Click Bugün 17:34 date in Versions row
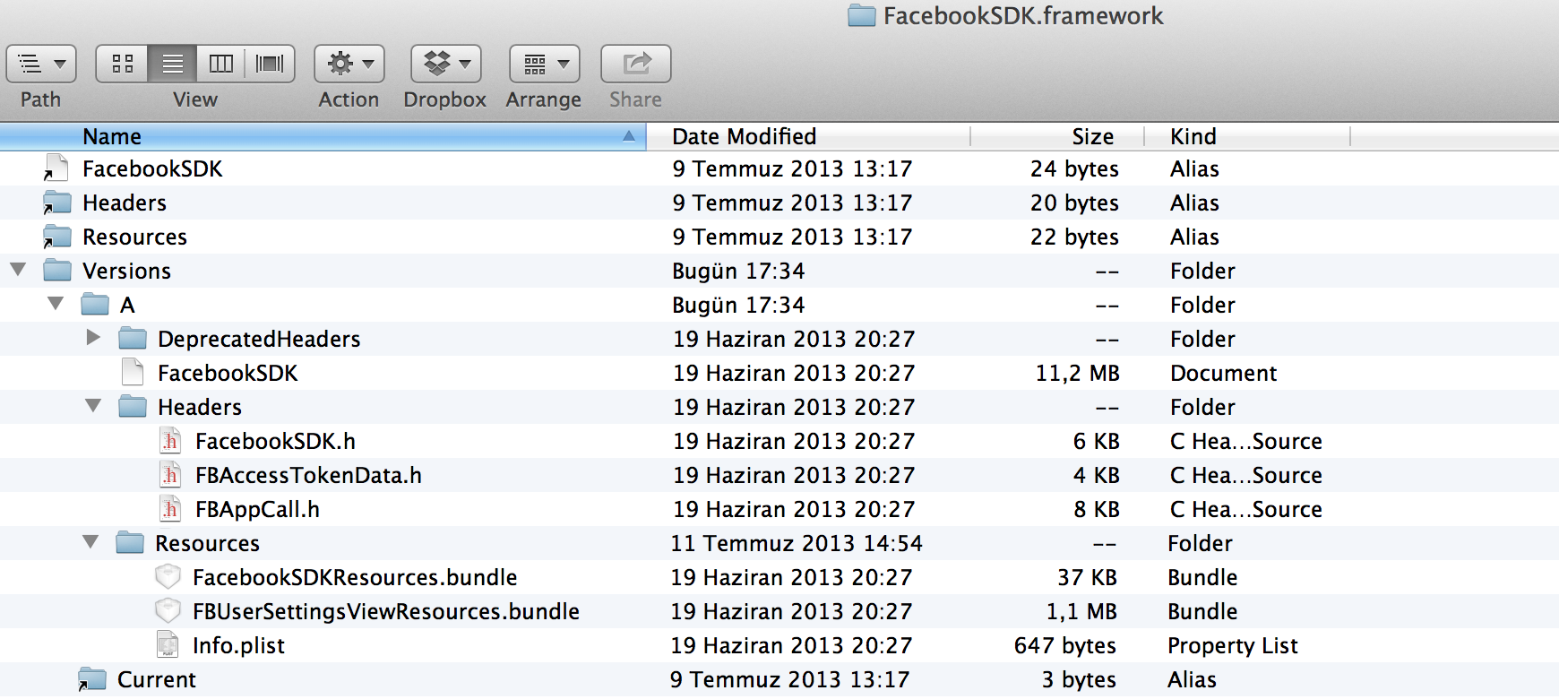 (x=738, y=271)
